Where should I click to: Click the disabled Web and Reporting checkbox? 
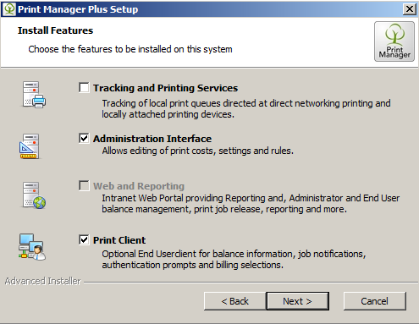coord(84,186)
